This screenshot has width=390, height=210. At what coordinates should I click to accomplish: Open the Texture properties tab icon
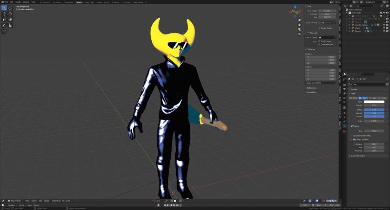tap(345, 131)
